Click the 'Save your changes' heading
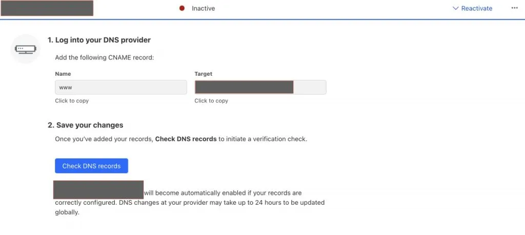Image resolution: width=525 pixels, height=235 pixels. click(89, 125)
